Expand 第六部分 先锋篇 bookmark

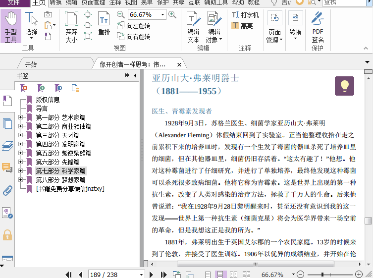coord(20,162)
